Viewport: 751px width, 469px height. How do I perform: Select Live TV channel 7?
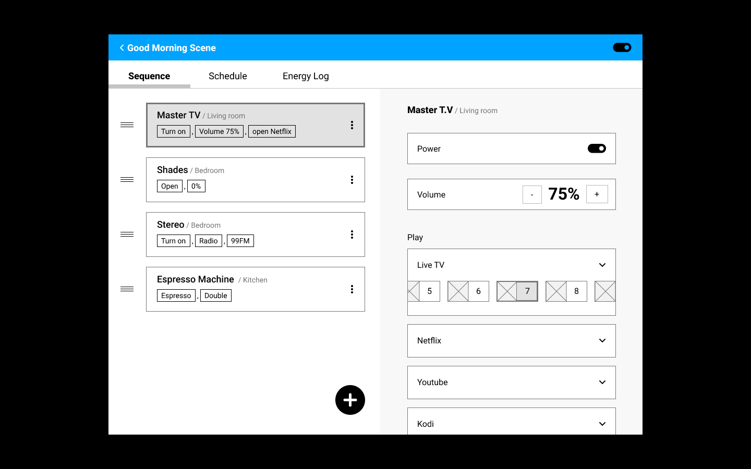click(x=517, y=291)
